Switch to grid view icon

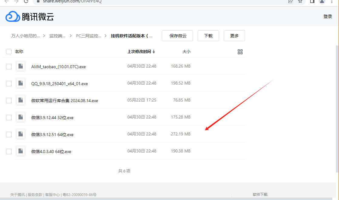pos(240,52)
